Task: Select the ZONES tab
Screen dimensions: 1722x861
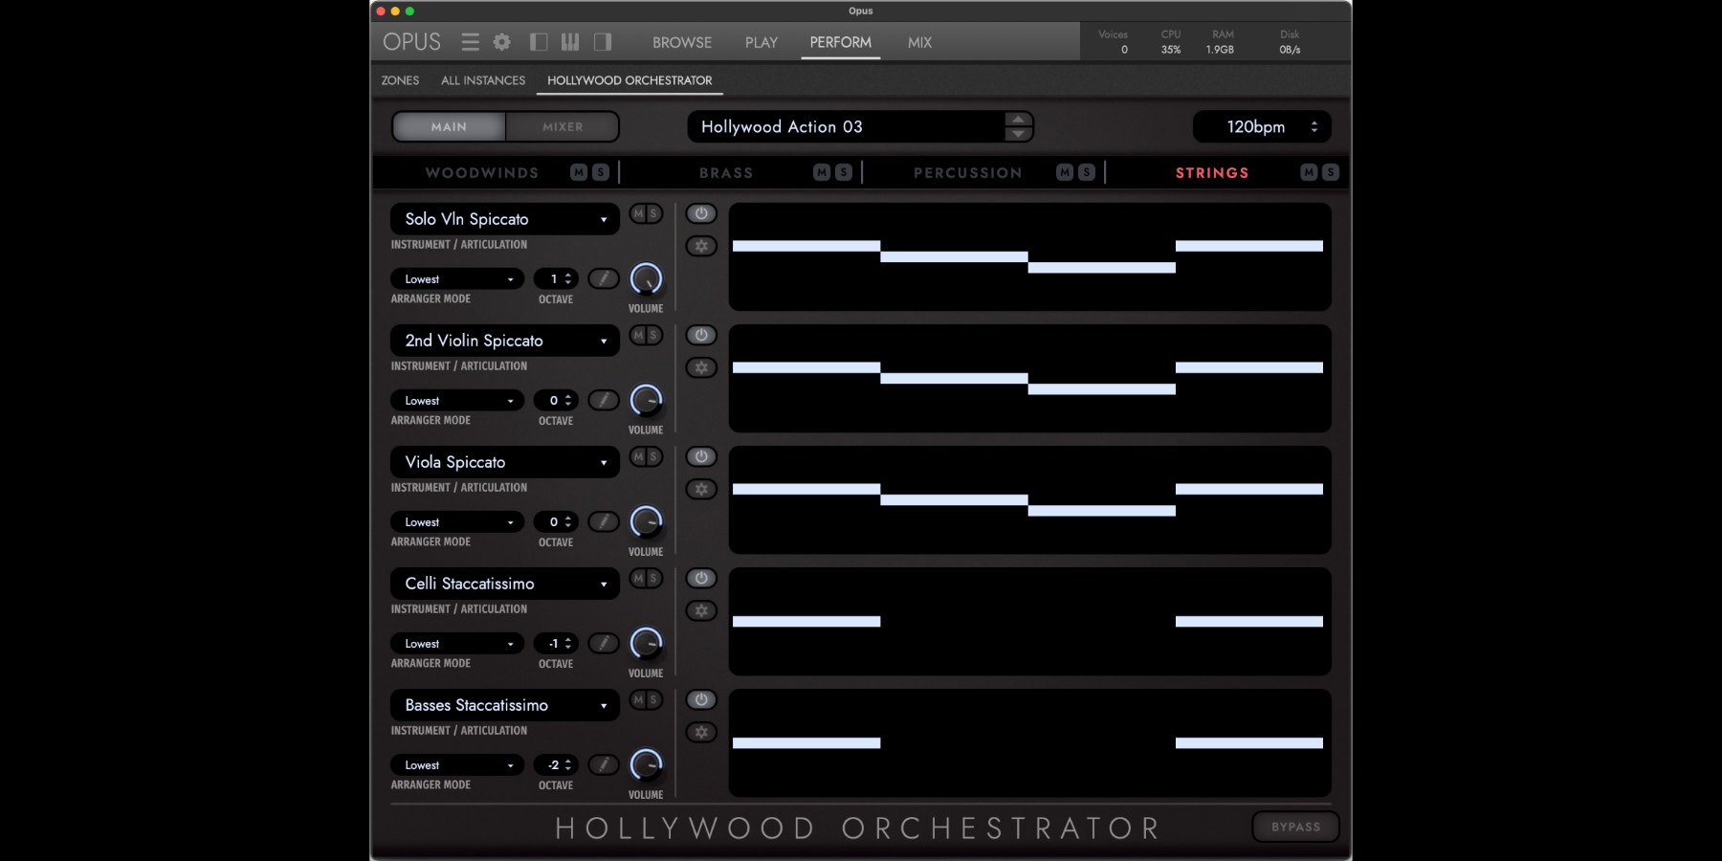Action: (x=400, y=80)
